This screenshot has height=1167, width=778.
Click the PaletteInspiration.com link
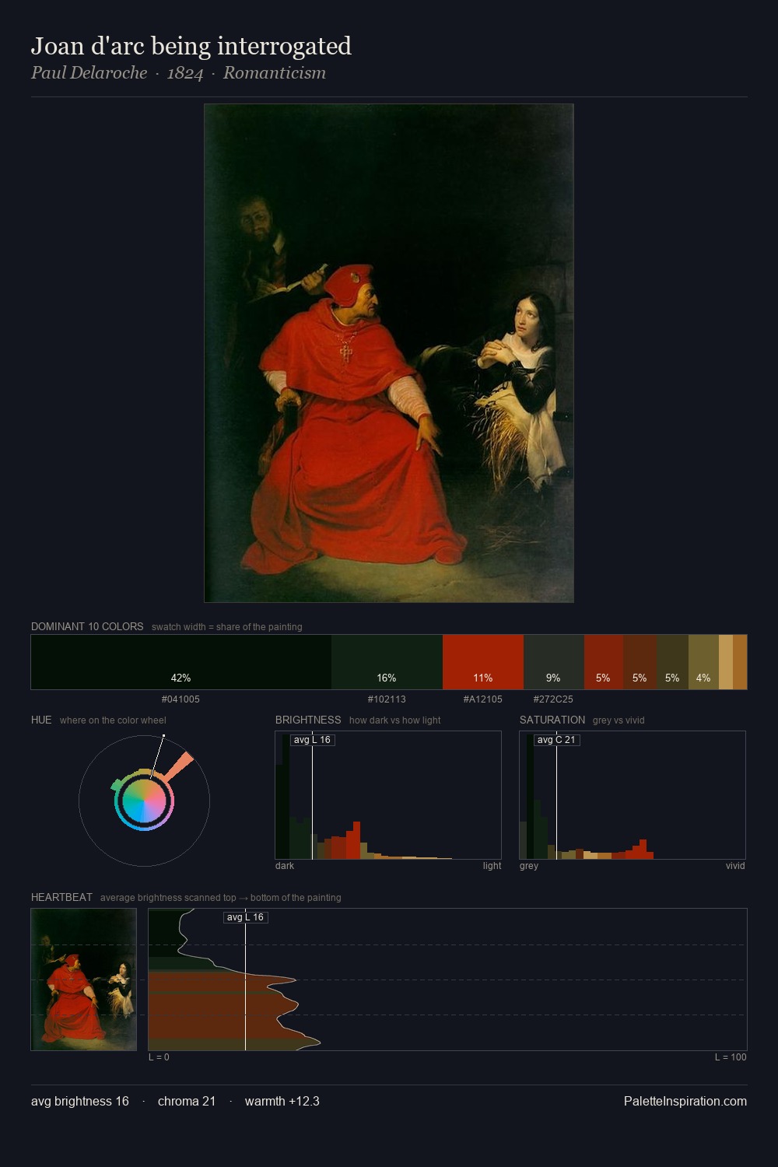685,1101
